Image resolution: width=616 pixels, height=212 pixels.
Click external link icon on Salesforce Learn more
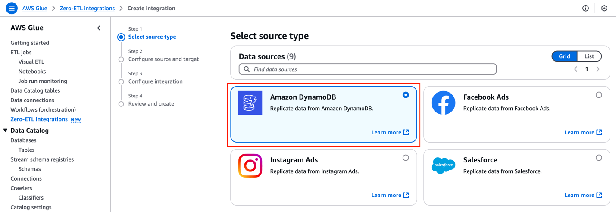pos(599,195)
